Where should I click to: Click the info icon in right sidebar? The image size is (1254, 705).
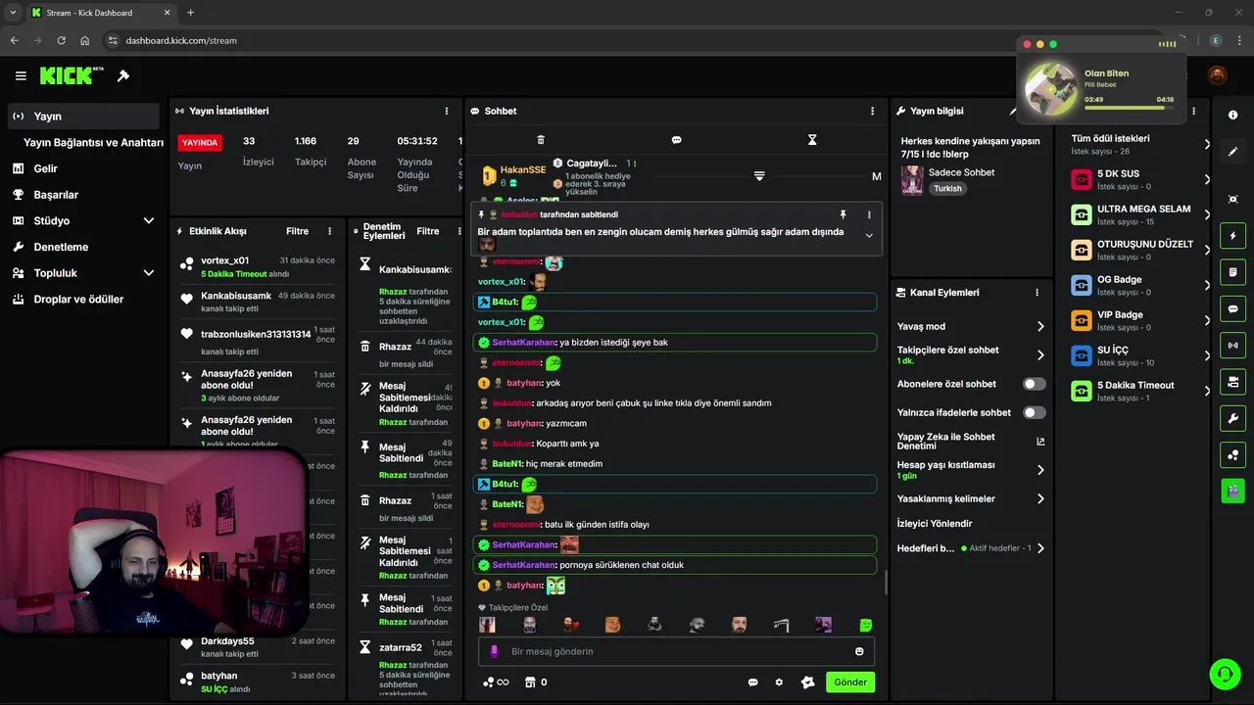(1232, 116)
